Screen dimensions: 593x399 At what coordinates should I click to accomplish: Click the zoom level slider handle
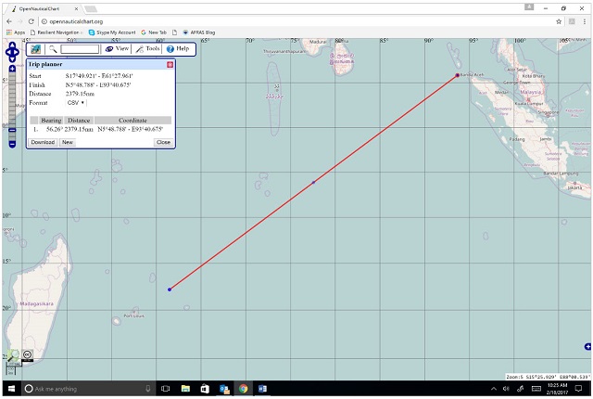click(x=12, y=130)
